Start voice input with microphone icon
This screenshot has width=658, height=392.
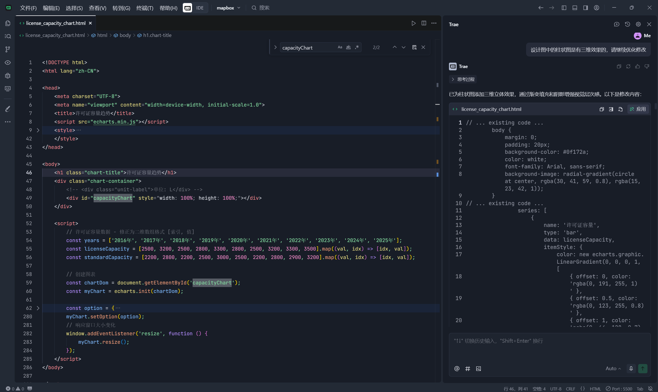click(631, 368)
